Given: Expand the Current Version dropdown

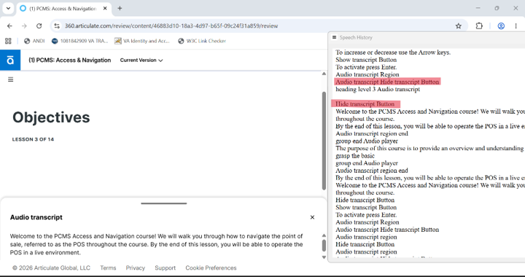Looking at the screenshot, I should click(141, 61).
